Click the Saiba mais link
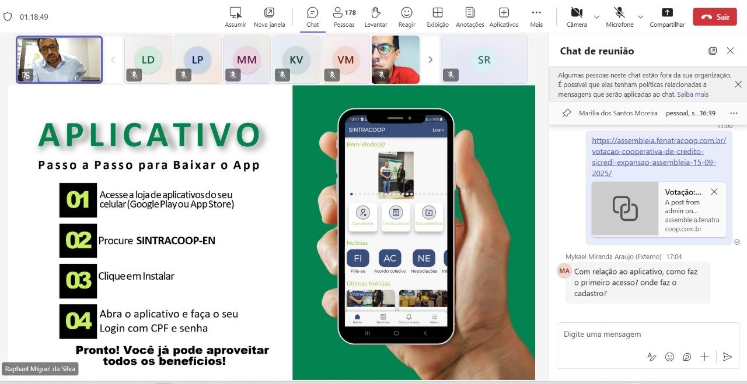The image size is (747, 384). point(693,94)
